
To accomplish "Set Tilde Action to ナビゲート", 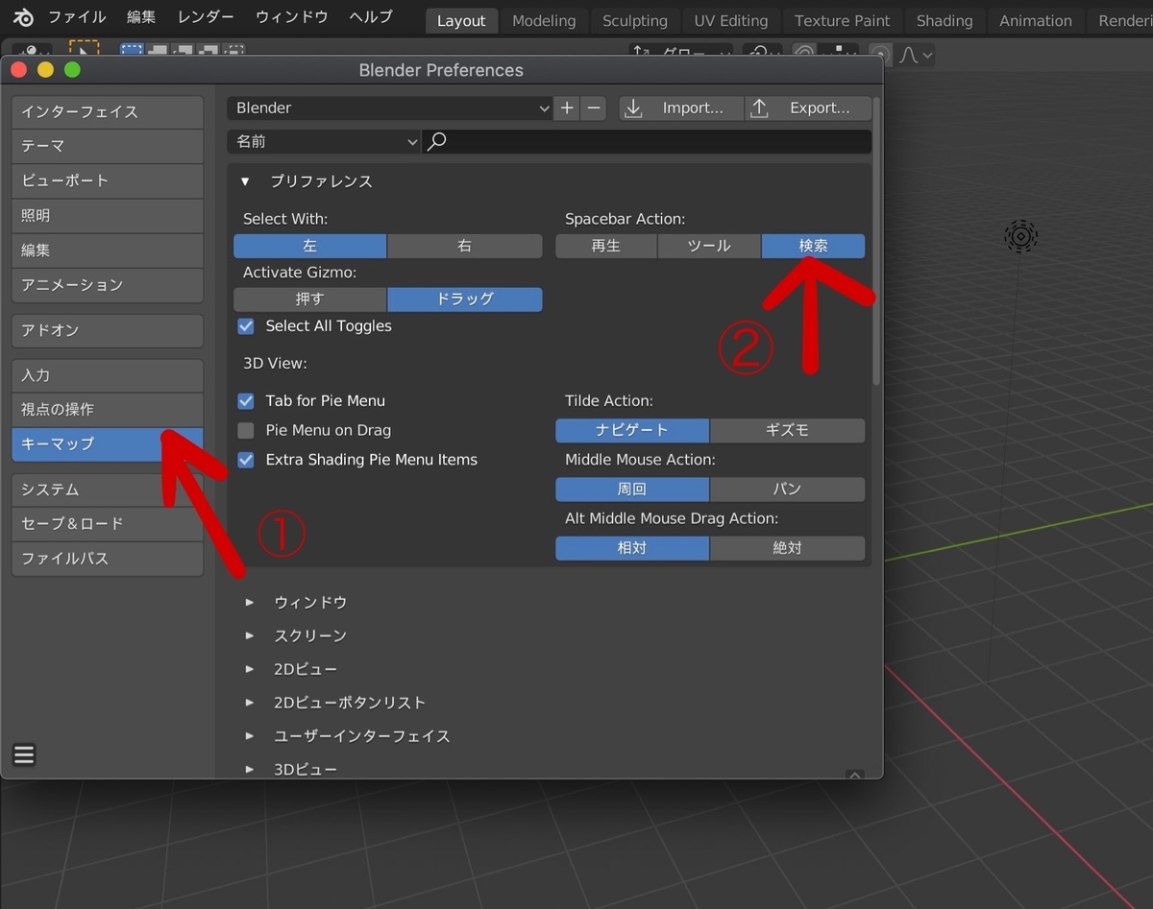I will click(632, 430).
